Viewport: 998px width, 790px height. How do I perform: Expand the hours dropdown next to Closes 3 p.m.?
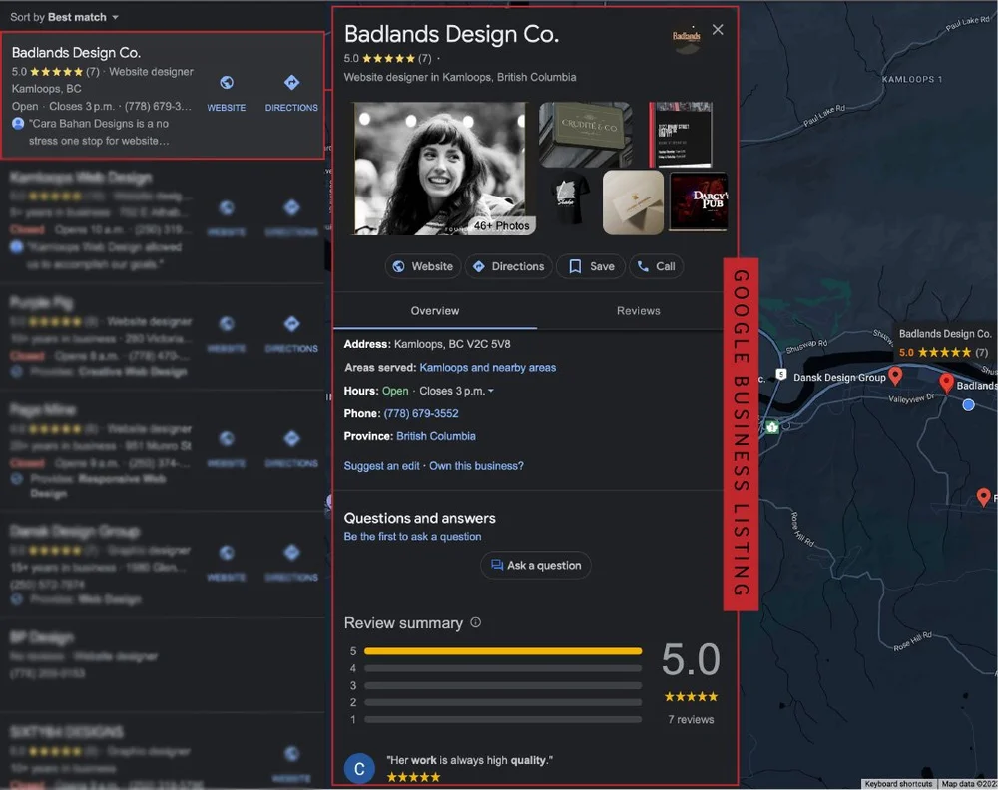(x=491, y=391)
